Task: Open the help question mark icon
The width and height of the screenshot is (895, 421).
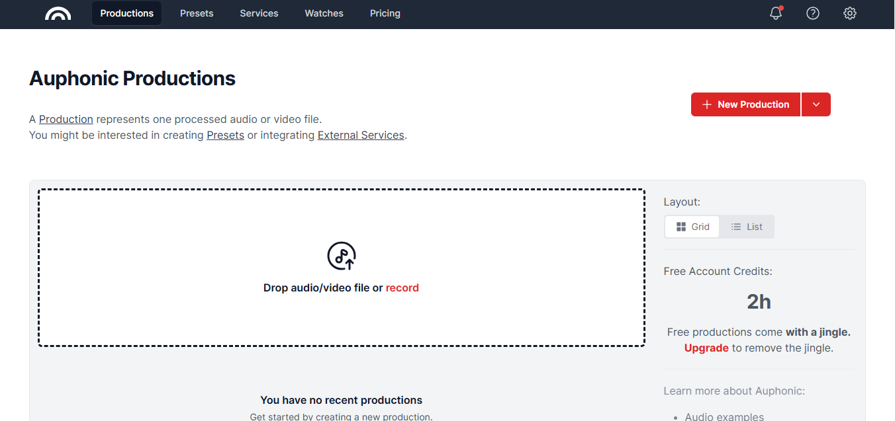Action: coord(813,13)
